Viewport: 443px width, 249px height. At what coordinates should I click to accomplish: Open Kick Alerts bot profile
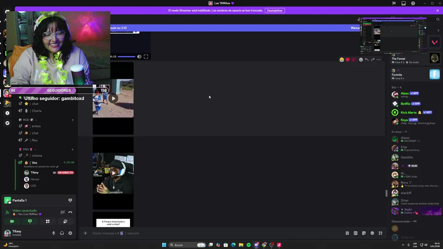(415, 112)
